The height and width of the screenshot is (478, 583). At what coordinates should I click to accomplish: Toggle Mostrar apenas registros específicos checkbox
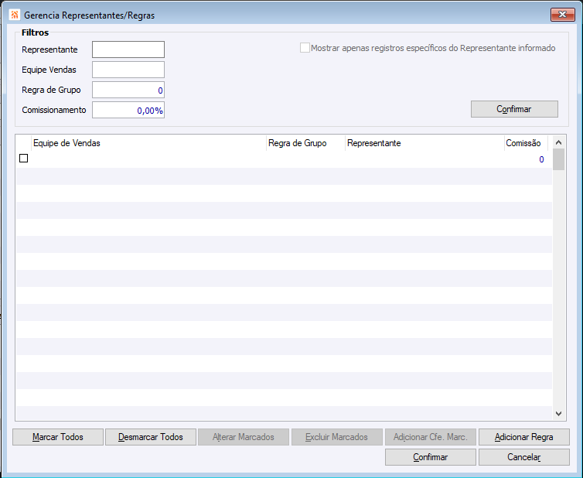pyautogui.click(x=305, y=48)
